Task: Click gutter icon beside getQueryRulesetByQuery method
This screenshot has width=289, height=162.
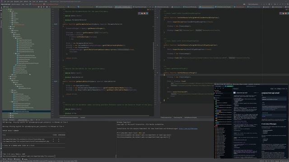Action: tap(56, 81)
